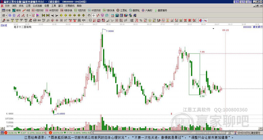Click the 7.9000 high price label
Screen dimensions: 263x140
tap(110, 31)
